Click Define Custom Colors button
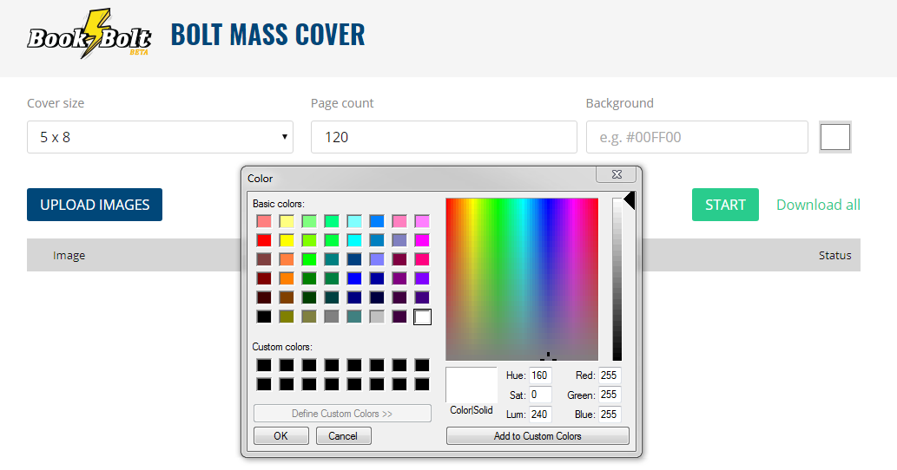The image size is (897, 470). pyautogui.click(x=342, y=414)
